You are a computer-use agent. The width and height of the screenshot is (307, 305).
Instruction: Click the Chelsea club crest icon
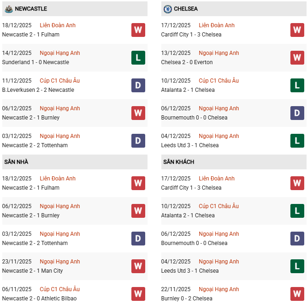pos(167,9)
